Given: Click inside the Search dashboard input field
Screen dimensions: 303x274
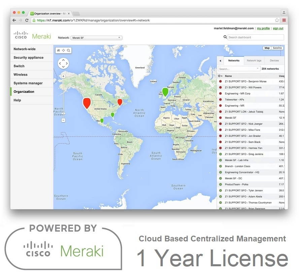Looking at the screenshot, I should (254, 37).
